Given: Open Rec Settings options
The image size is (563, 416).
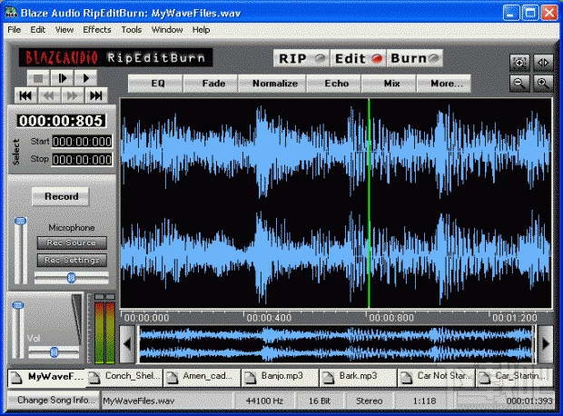Looking at the screenshot, I should (x=72, y=261).
